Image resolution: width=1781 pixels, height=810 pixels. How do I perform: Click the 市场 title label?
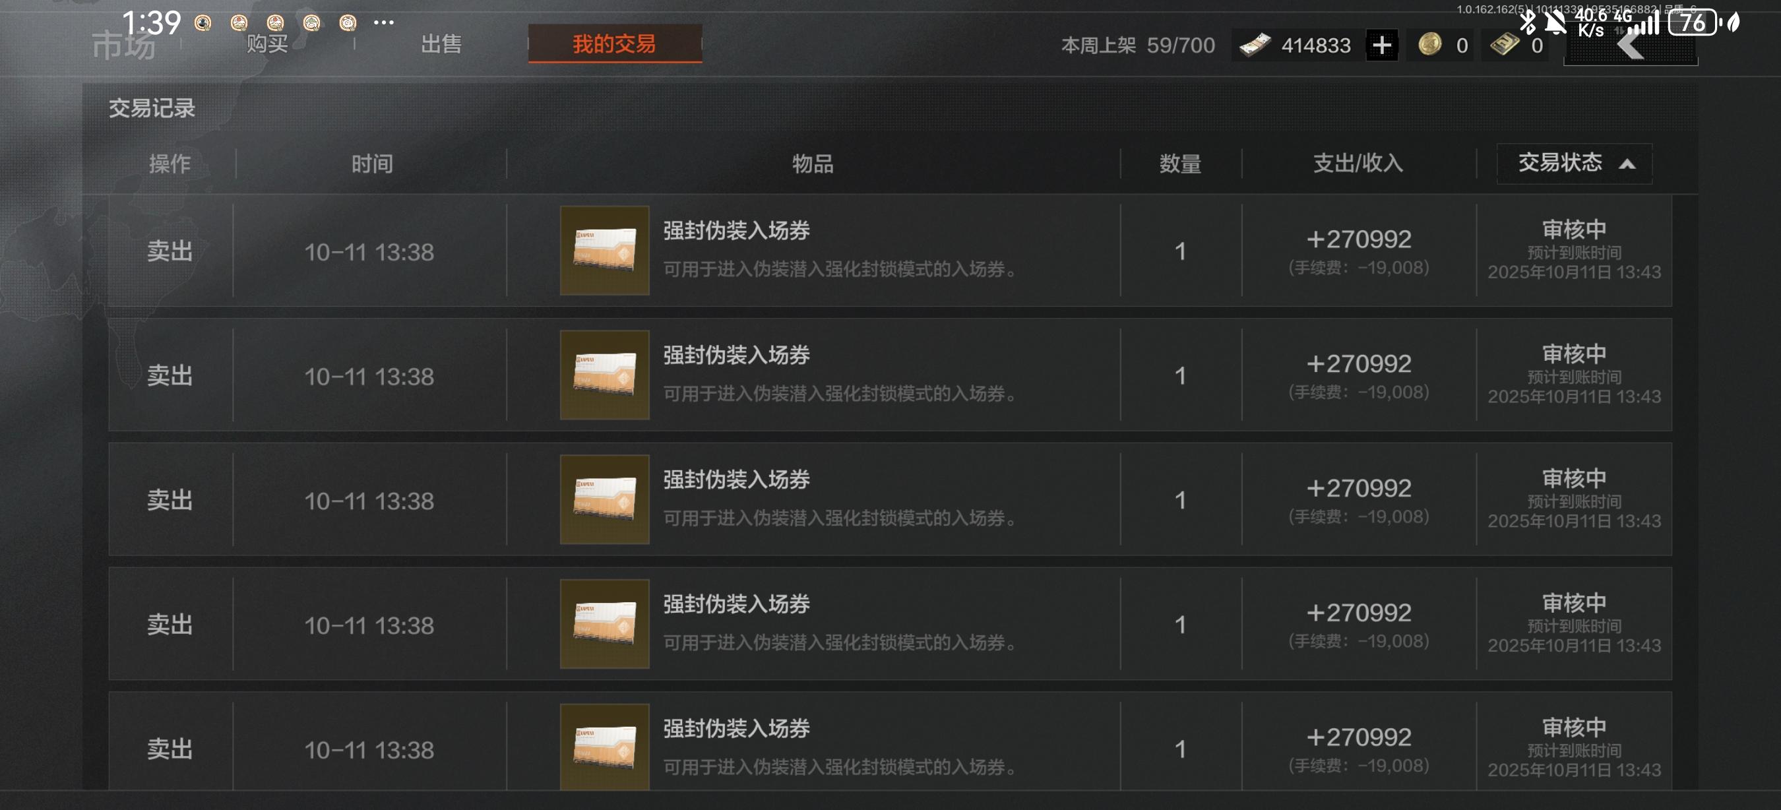pyautogui.click(x=124, y=46)
